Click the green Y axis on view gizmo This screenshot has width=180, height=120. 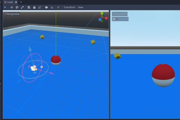click(102, 13)
